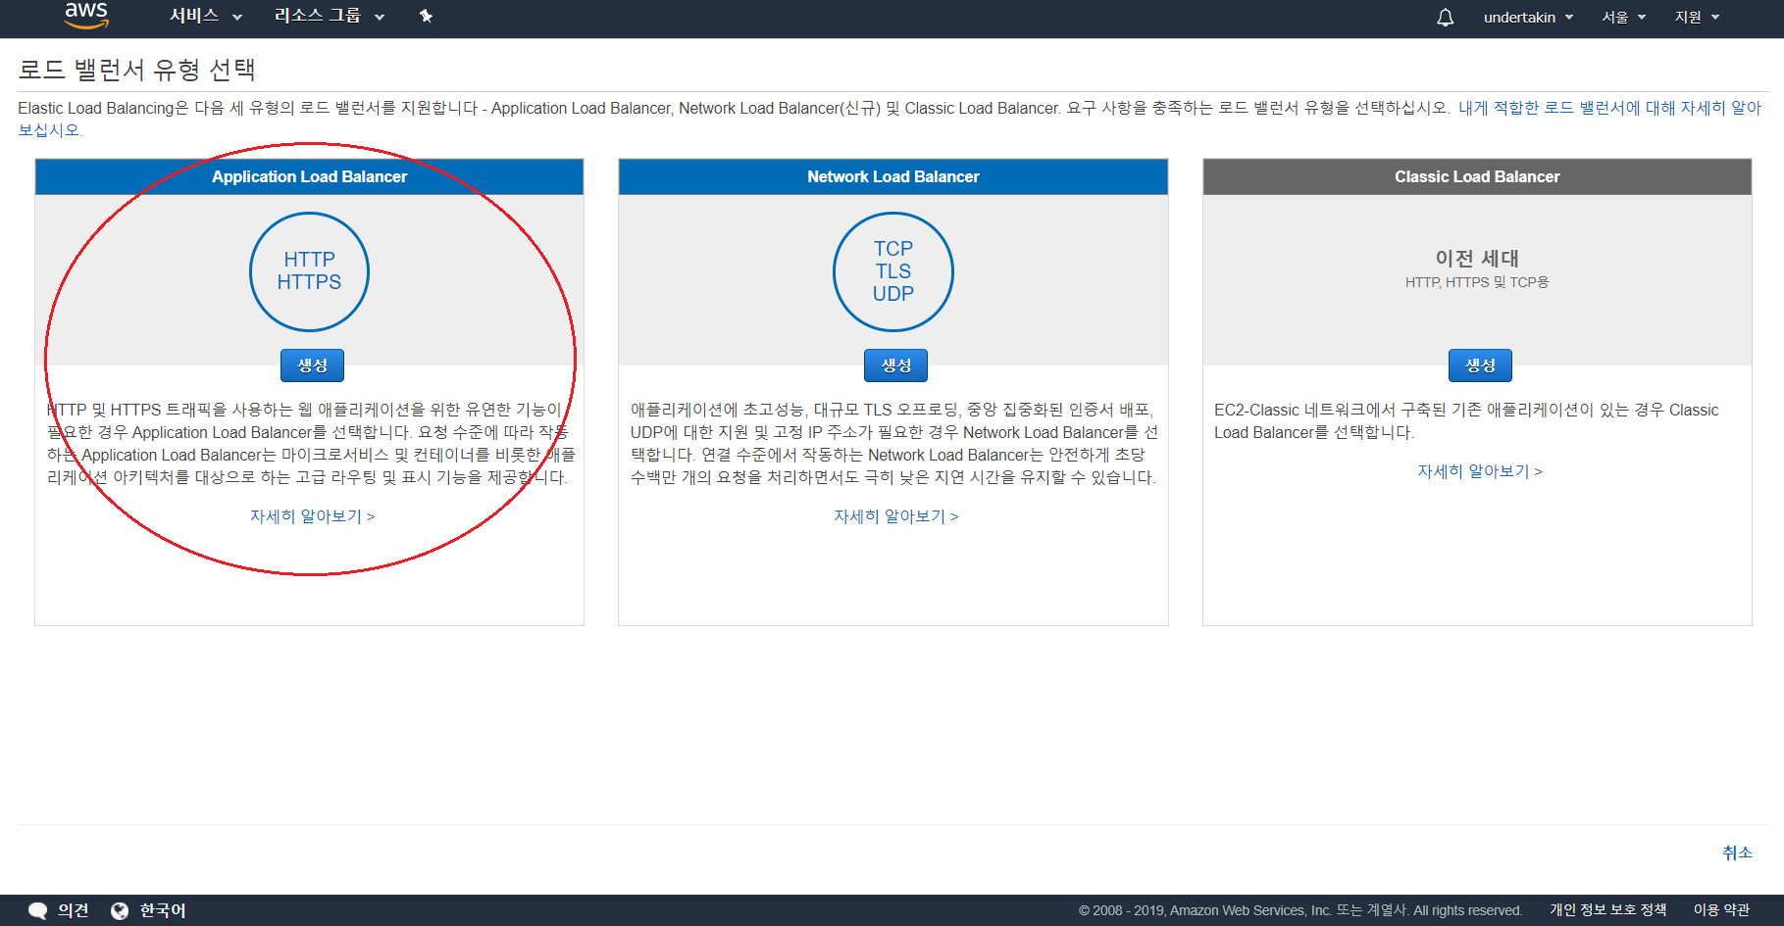
Task: Open 자세히 알아보기 under Application Load Balancer
Action: [x=312, y=516]
